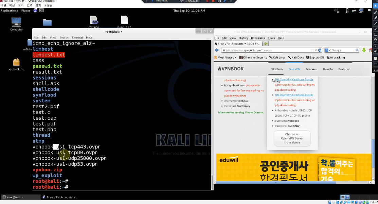The height and width of the screenshot is (204, 378).
Task: Open the Aircrack-ng bookmark
Action: 336,57
